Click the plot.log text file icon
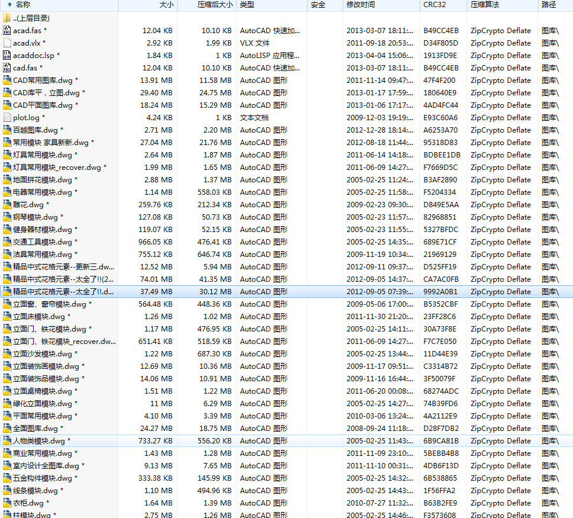Viewport: 573px width, 518px height. click(7, 117)
